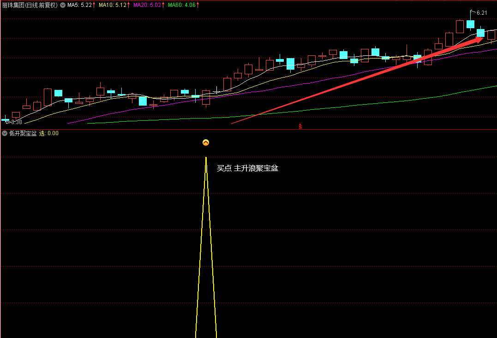This screenshot has height=338, width=497.
Task: Click the 低开聚宝盆 indicator name
Action: pos(23,133)
